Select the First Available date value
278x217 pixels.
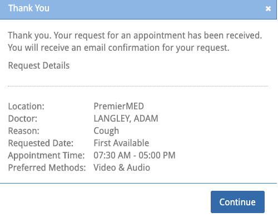[x=121, y=143]
